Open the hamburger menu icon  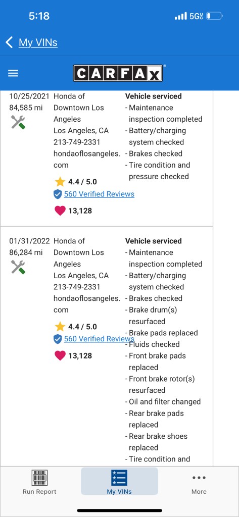point(13,73)
